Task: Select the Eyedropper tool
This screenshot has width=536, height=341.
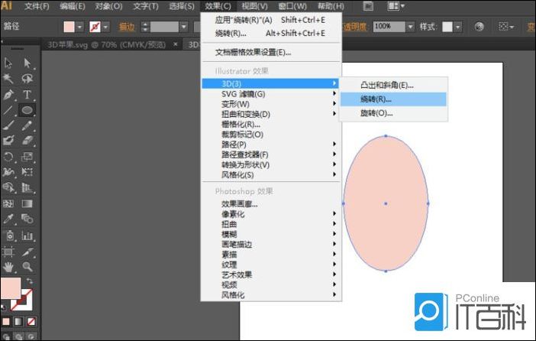Action: 8,219
